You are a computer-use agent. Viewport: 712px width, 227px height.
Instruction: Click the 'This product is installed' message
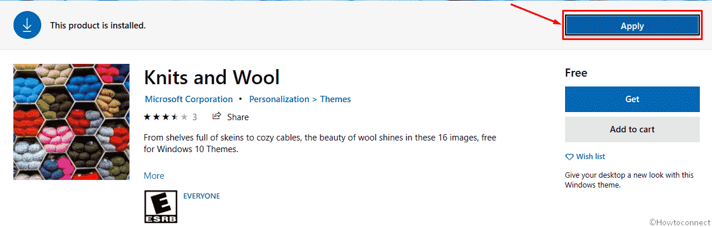98,26
